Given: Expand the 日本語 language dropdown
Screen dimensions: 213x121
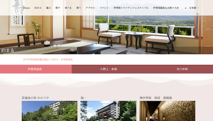Looking at the screenshot, I should 194,8.
